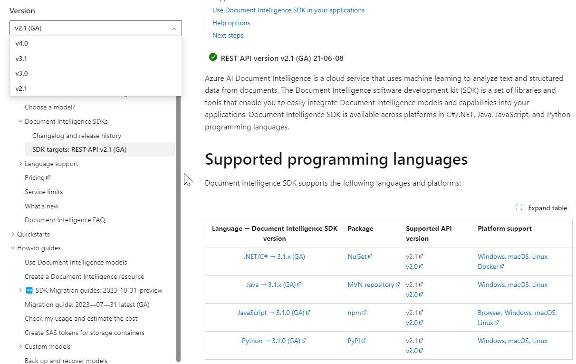Open the JavaScript → 3.1.0 (GA) link
The height and width of the screenshot is (364, 576).
click(x=274, y=313)
